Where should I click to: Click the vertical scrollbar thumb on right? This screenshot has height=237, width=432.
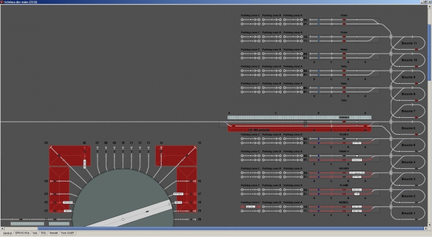[x=429, y=52]
